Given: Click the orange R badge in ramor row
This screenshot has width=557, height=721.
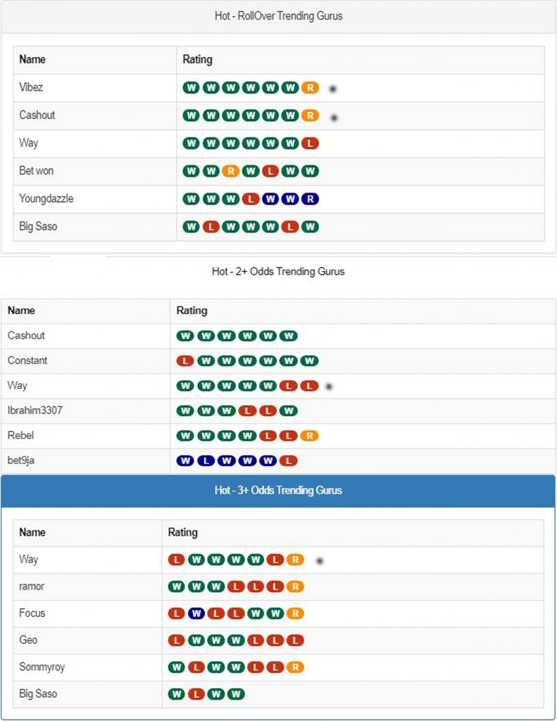Looking at the screenshot, I should 295,587.
